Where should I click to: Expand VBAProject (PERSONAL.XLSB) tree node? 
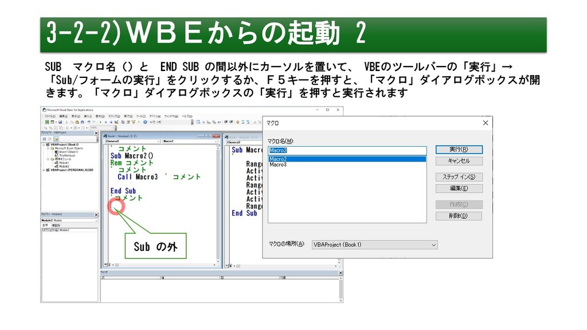[44, 170]
